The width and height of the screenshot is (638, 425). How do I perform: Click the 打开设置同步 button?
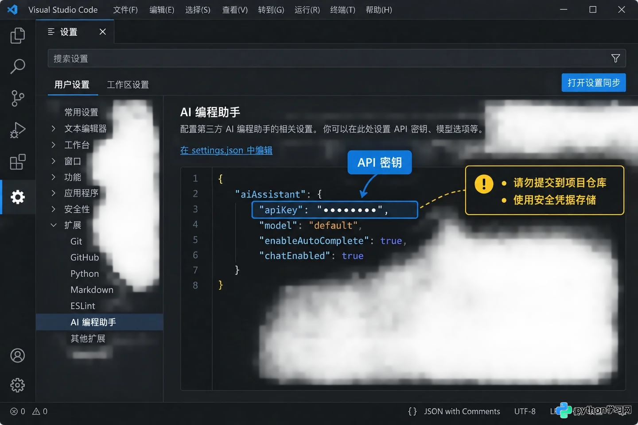pyautogui.click(x=594, y=83)
